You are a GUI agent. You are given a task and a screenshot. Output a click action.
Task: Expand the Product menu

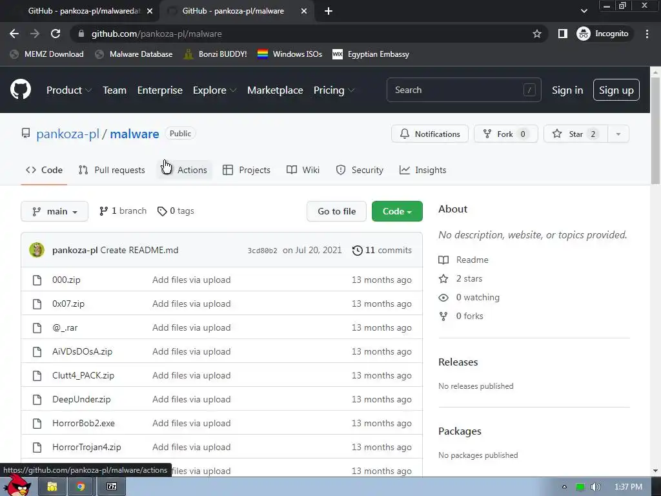[x=69, y=90]
